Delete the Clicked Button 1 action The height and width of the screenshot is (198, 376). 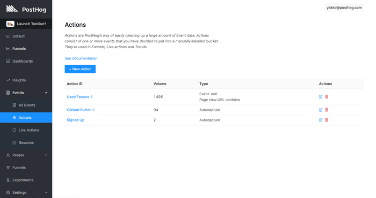click(x=327, y=110)
